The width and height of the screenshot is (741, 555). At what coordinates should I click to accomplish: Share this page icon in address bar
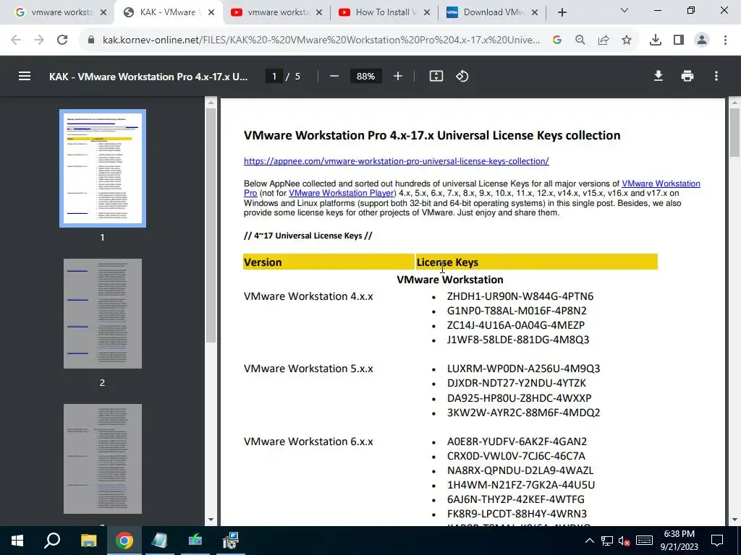point(604,40)
